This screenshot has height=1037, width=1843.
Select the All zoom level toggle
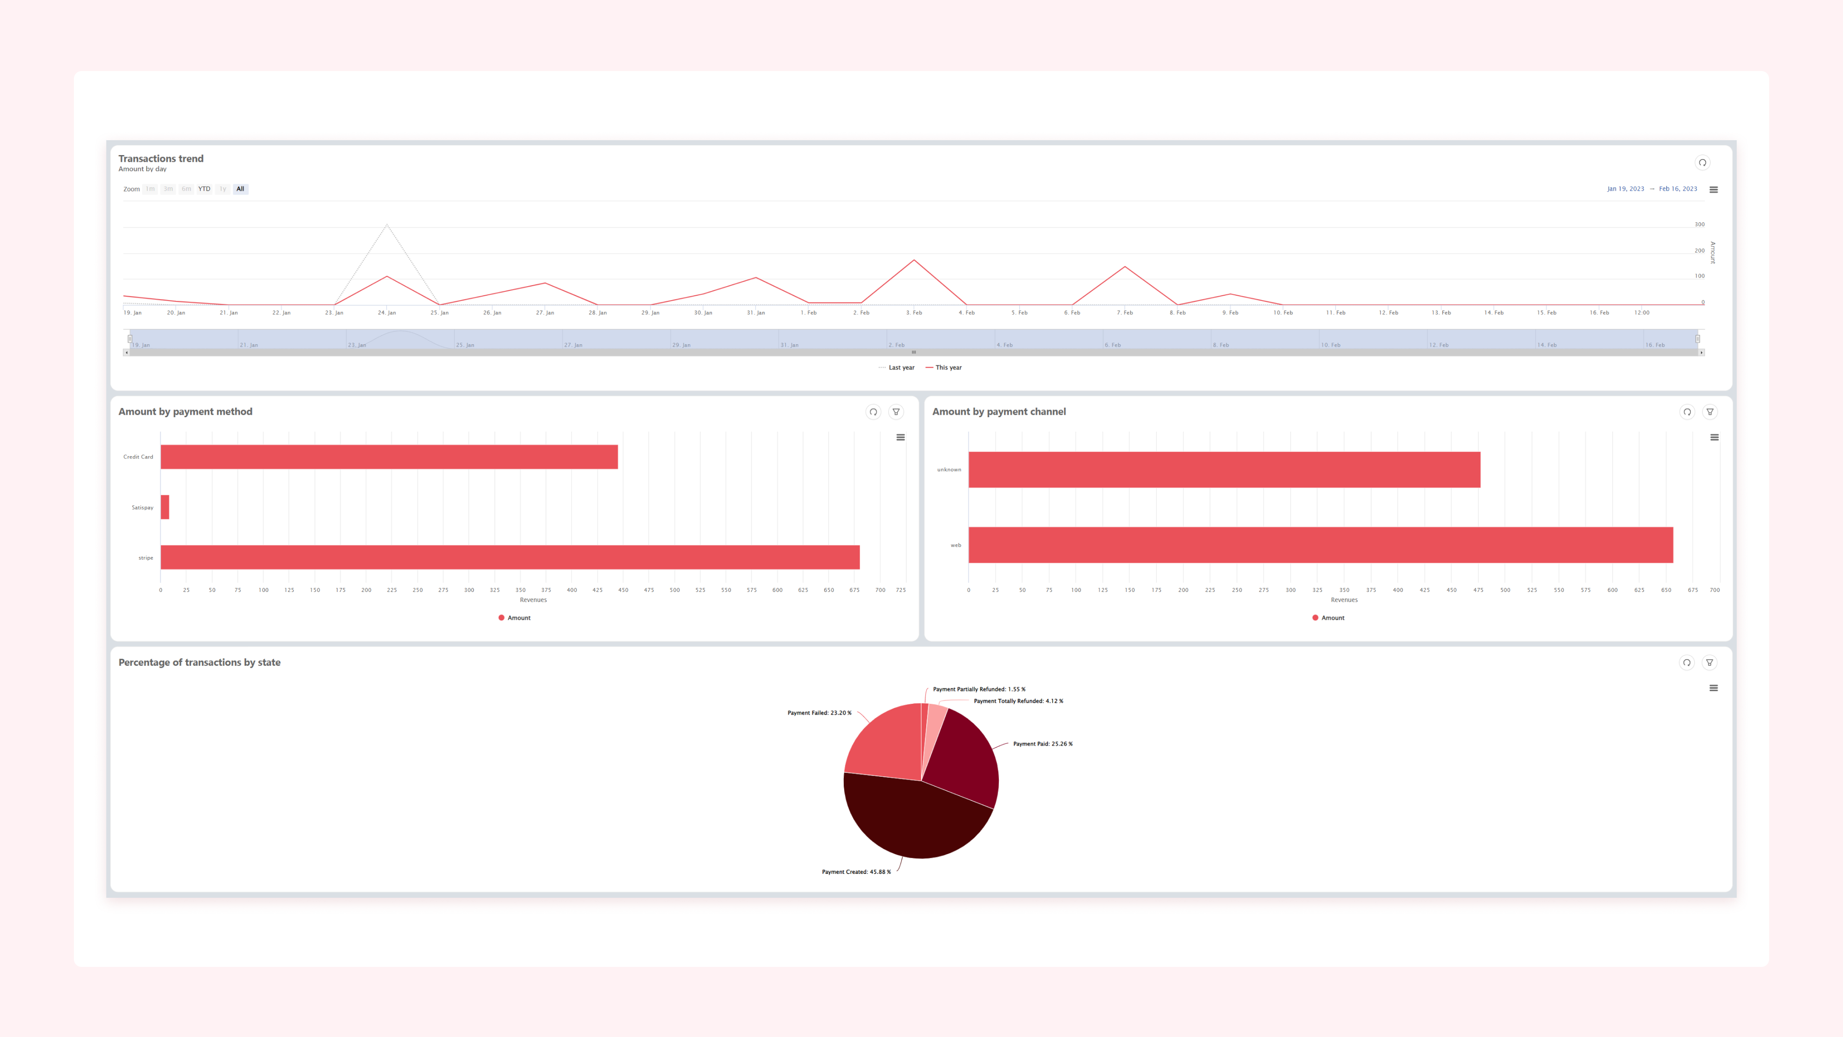click(240, 189)
